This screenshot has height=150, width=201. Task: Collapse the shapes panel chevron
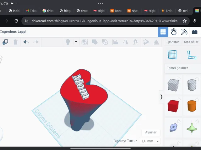pyautogui.click(x=161, y=97)
